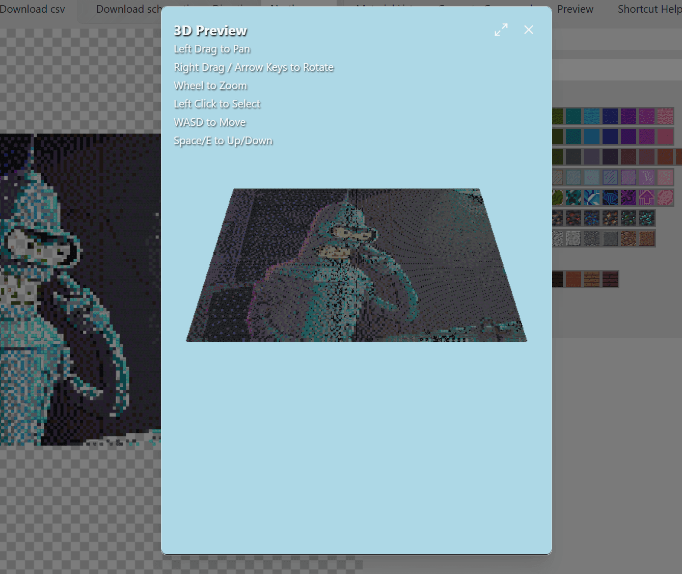
Task: Select the deepslate redstone ore block
Action: tap(573, 218)
